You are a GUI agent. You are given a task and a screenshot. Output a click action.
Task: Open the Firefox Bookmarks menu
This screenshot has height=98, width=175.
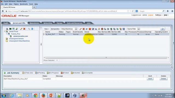[x=24, y=4]
